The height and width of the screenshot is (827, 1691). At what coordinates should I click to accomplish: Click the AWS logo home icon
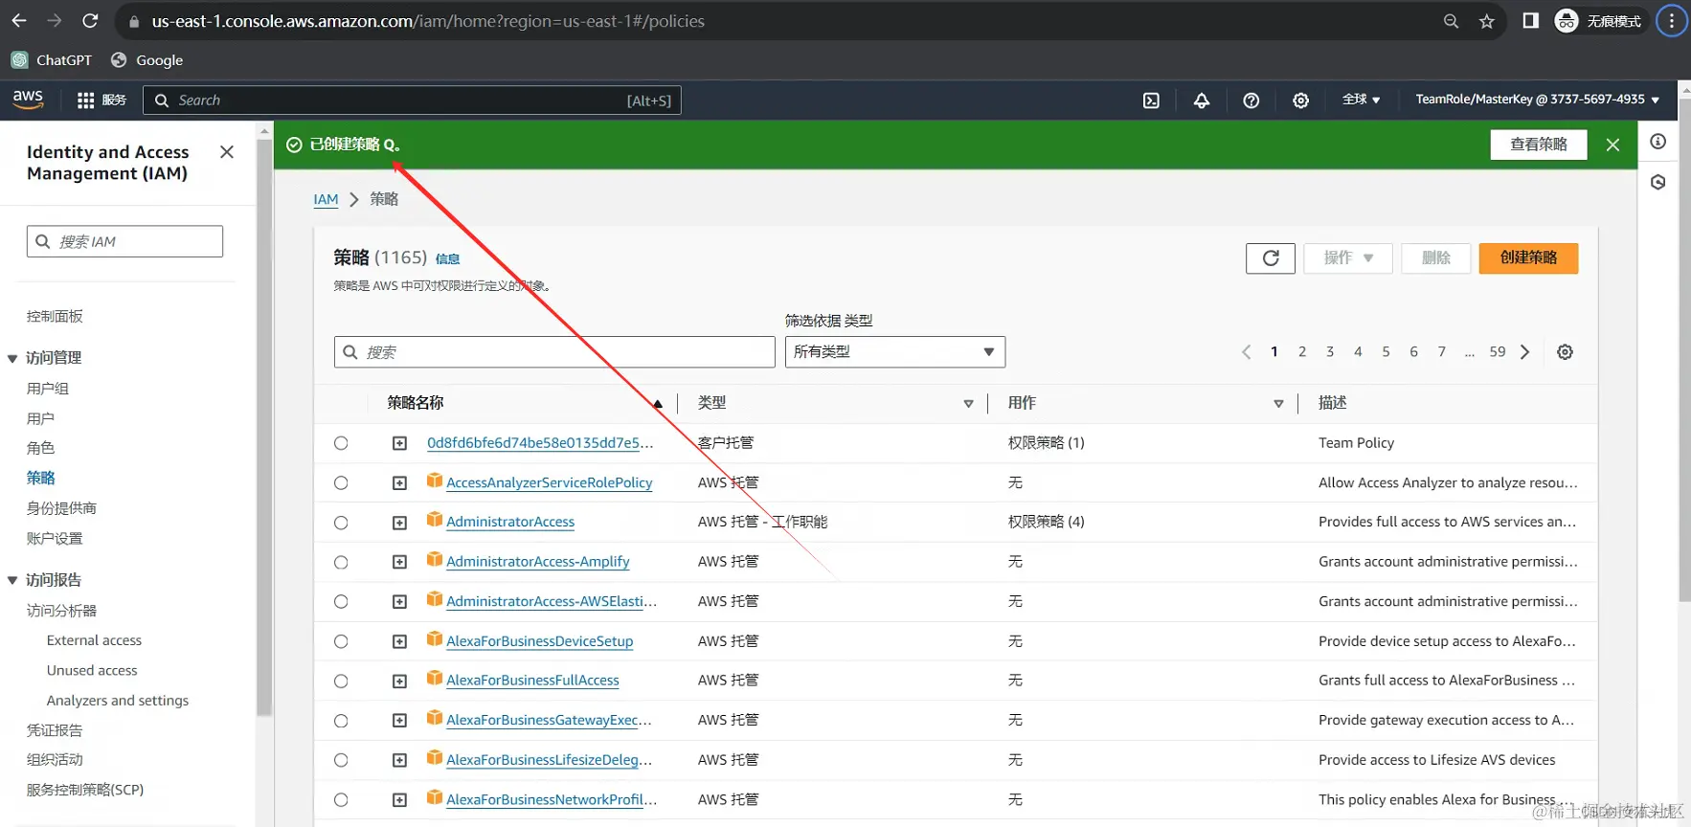pos(28,100)
